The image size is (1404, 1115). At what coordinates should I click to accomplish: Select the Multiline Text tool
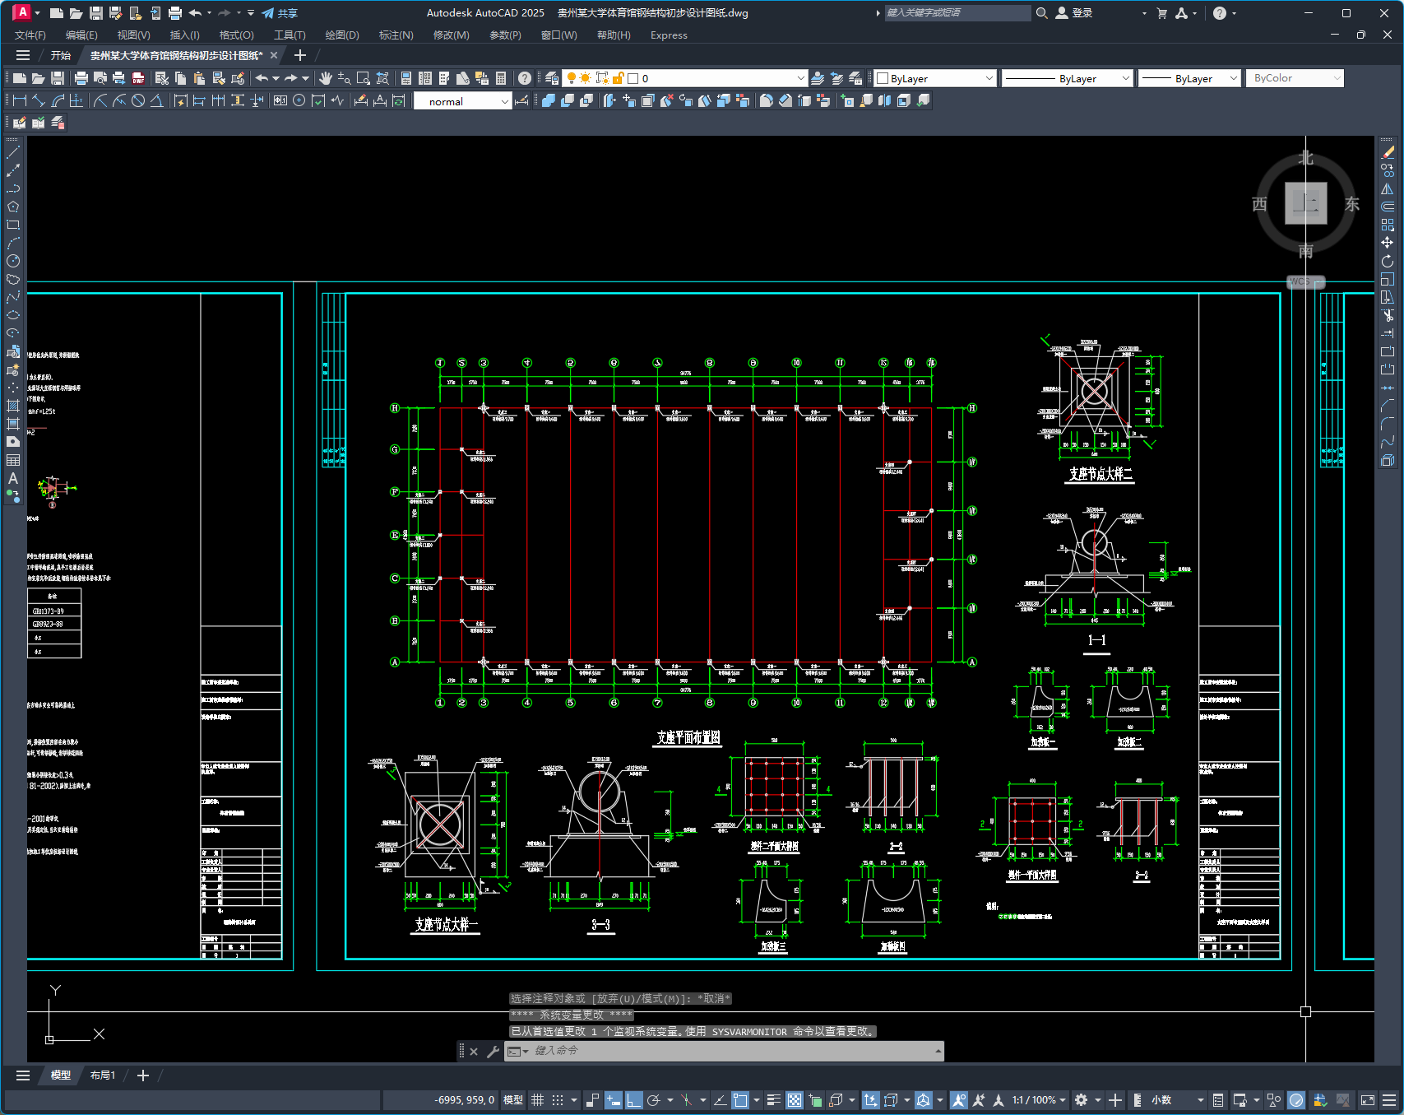click(x=13, y=478)
